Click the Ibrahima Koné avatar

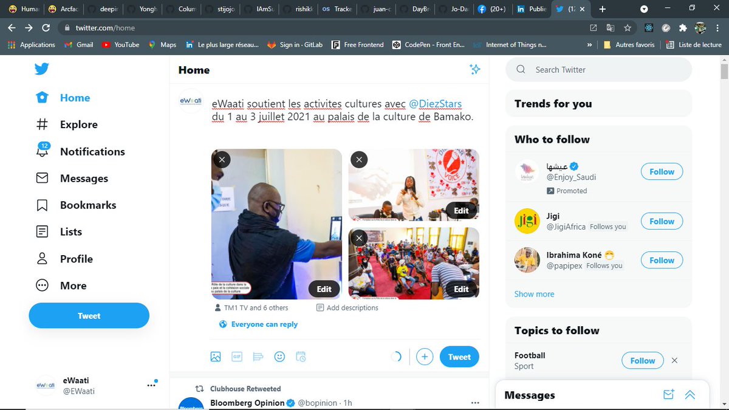tap(527, 260)
